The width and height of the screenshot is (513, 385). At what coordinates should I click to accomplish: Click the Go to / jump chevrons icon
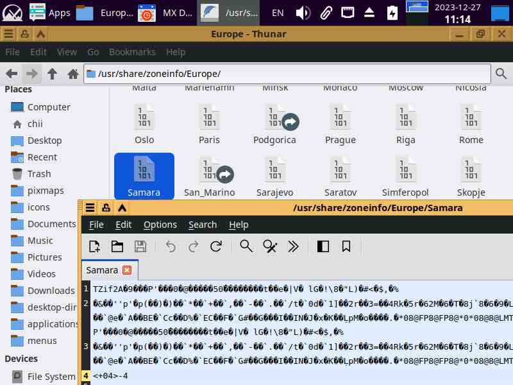(293, 246)
